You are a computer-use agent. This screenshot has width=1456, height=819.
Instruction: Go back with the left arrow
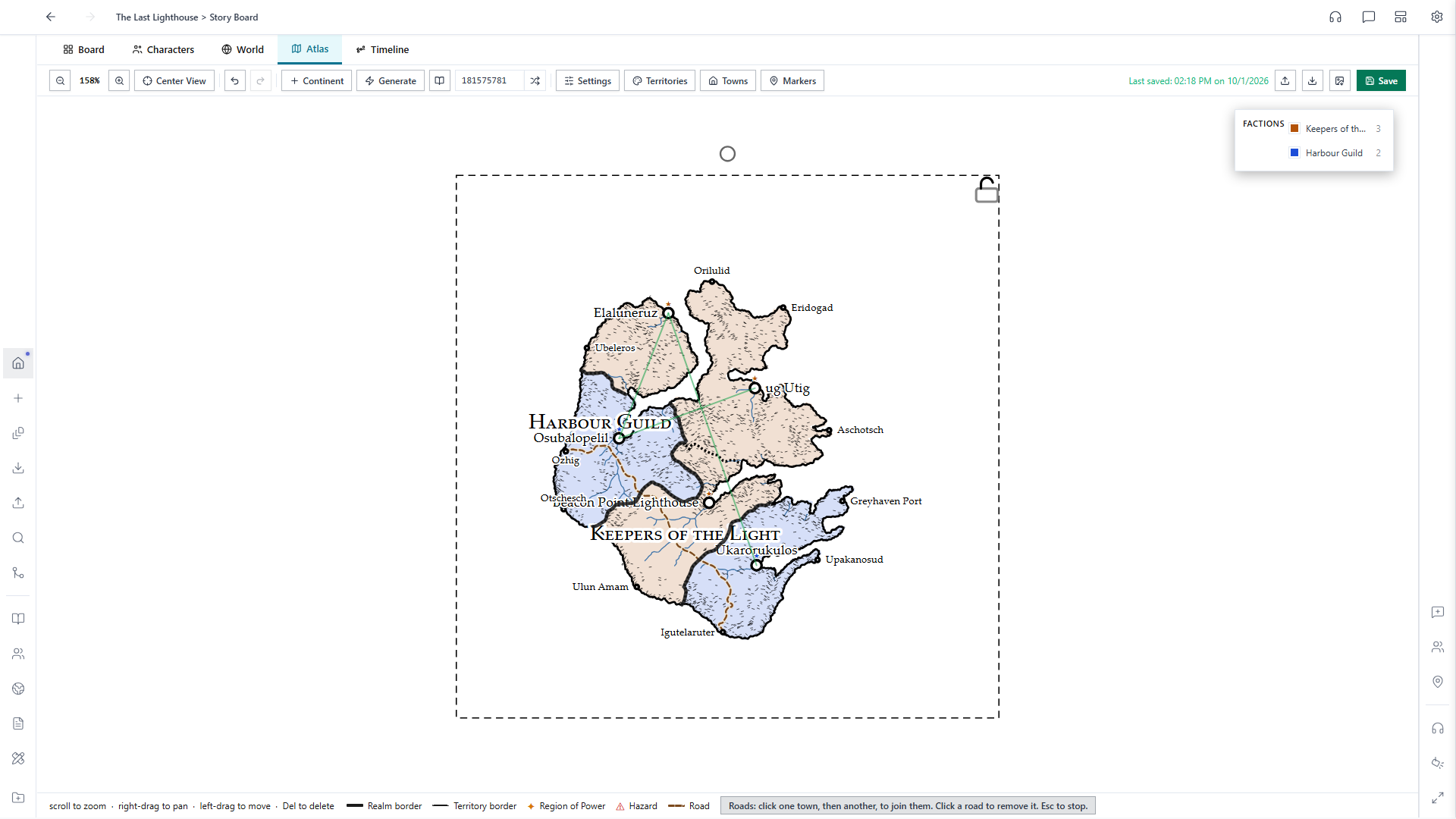click(x=51, y=17)
